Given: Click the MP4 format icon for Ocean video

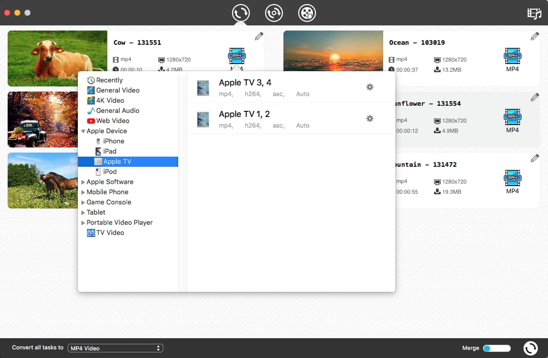Looking at the screenshot, I should pos(512,56).
